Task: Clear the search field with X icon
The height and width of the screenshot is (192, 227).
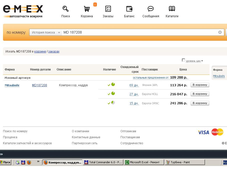Action: (x=220, y=32)
